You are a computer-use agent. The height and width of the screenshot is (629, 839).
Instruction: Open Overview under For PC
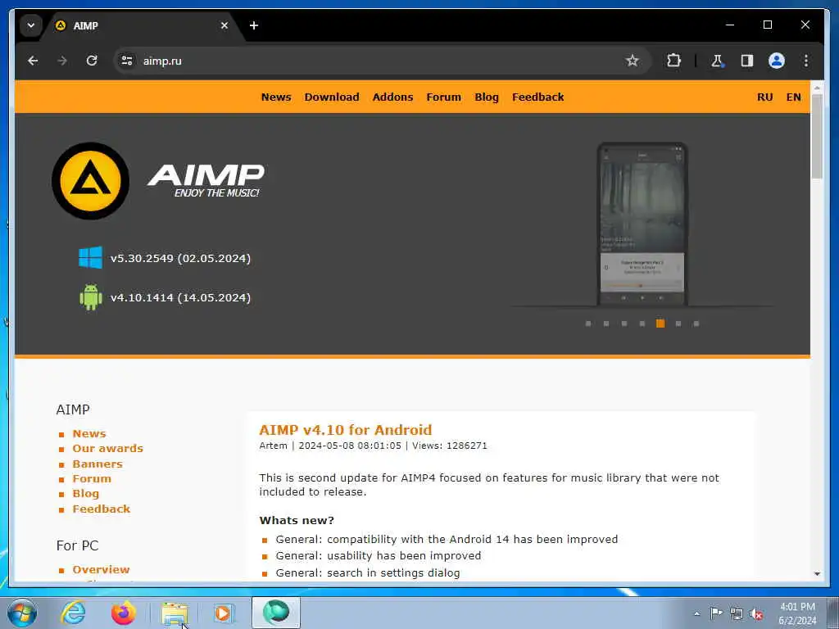(101, 570)
